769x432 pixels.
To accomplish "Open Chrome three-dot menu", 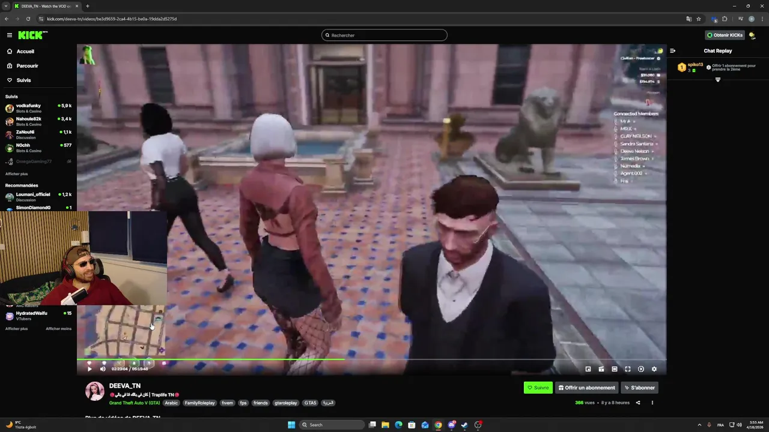I will tap(762, 19).
